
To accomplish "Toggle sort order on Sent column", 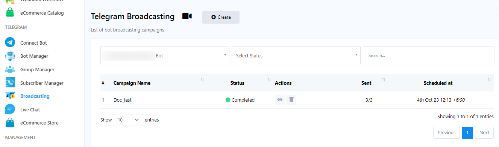I will (x=384, y=80).
